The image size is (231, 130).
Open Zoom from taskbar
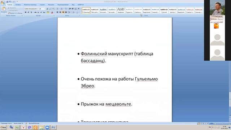47,127
